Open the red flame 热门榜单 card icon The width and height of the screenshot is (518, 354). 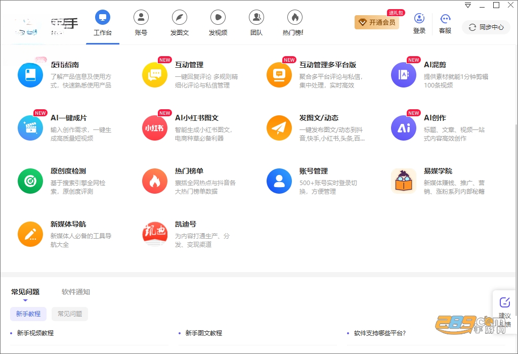pyautogui.click(x=155, y=181)
